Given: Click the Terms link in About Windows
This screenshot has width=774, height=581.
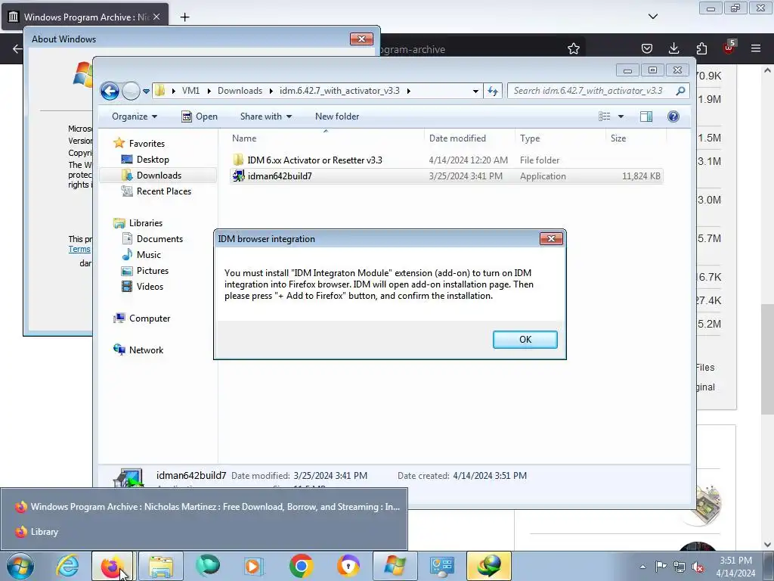Looking at the screenshot, I should pos(79,249).
